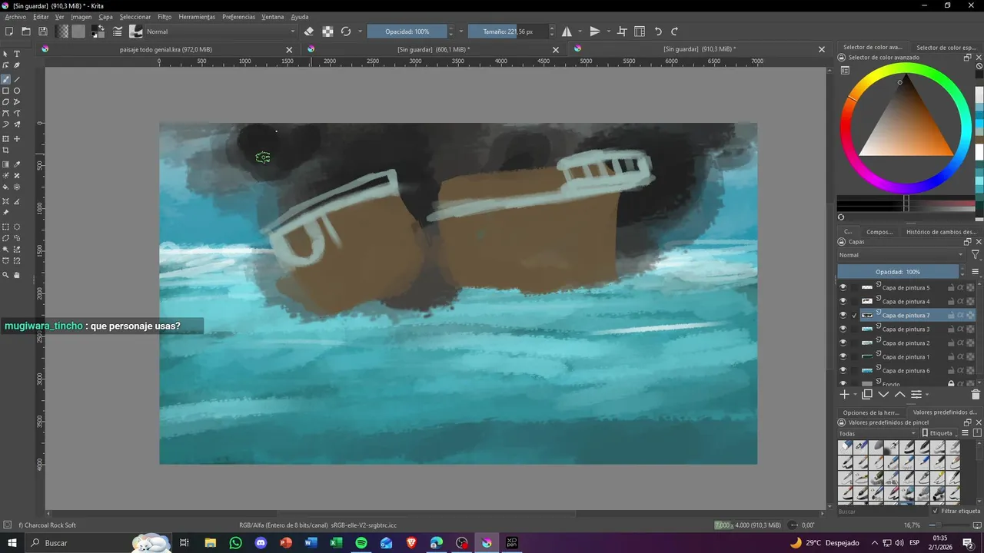
Task: Open layer filter funnel menu
Action: coord(976,255)
